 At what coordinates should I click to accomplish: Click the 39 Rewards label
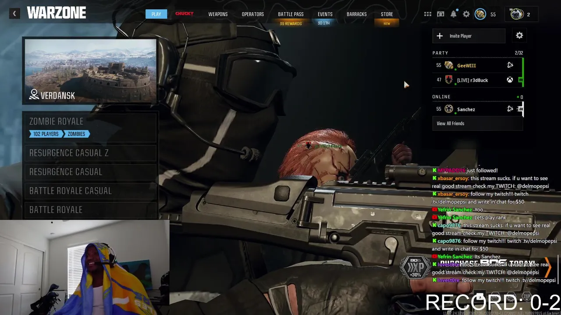pos(291,24)
